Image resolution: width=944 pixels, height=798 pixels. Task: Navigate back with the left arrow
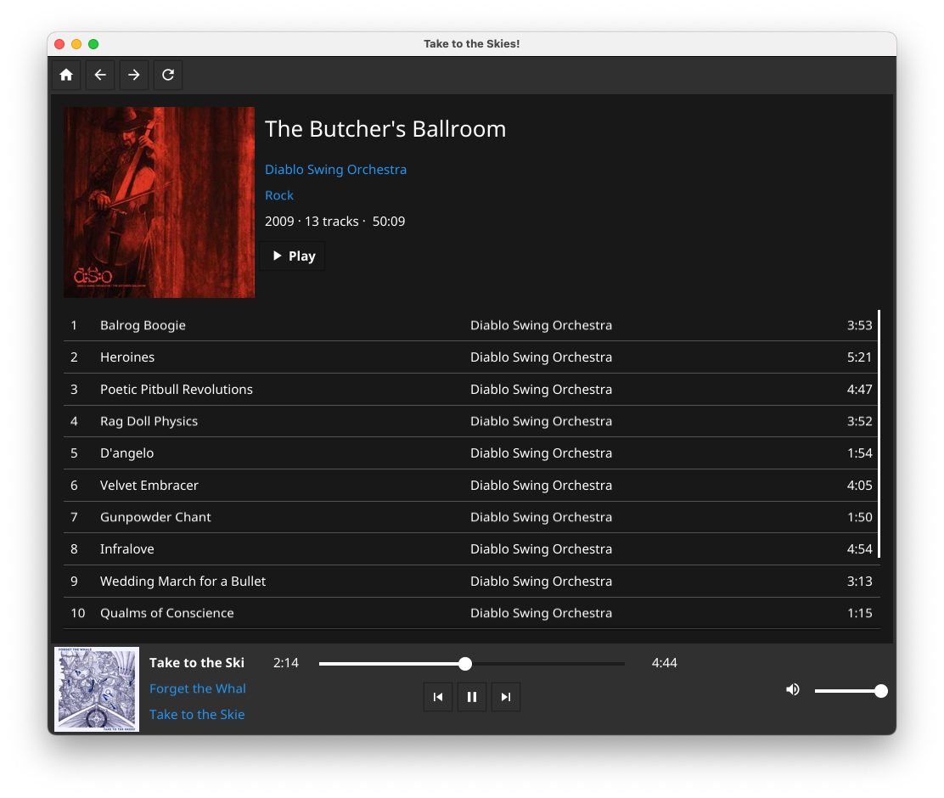[x=100, y=75]
